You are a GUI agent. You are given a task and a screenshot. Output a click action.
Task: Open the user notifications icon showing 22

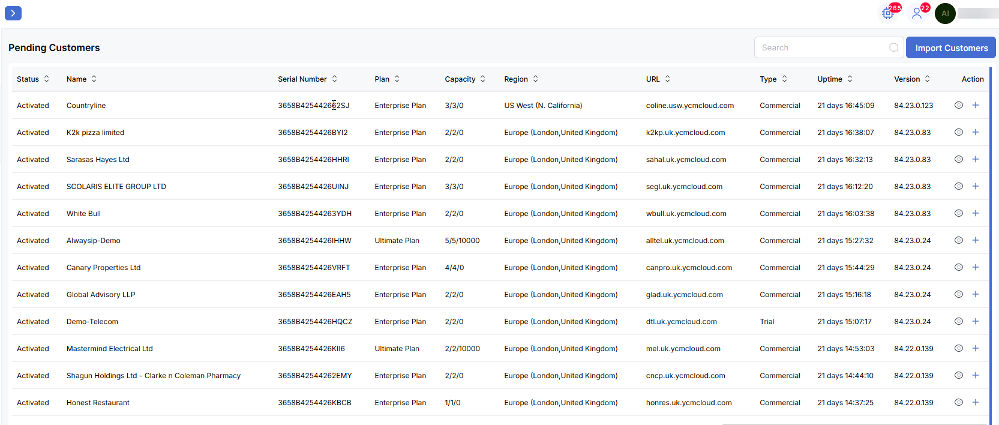[917, 13]
